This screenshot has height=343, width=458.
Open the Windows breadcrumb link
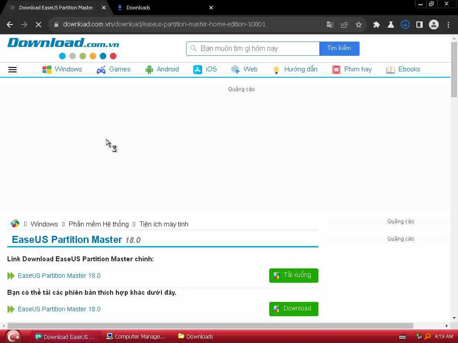coord(44,224)
